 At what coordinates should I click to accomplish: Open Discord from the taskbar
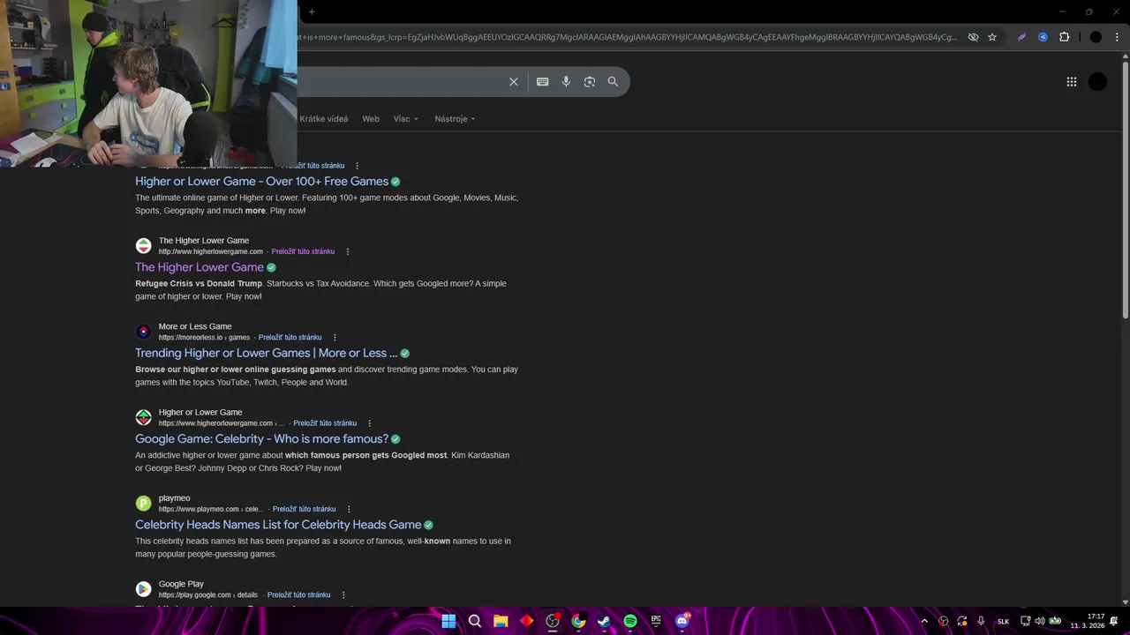pyautogui.click(x=682, y=621)
